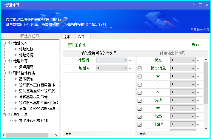Collapse the 地理计算 tree node
This screenshot has width=211, height=139.
coord(4,61)
